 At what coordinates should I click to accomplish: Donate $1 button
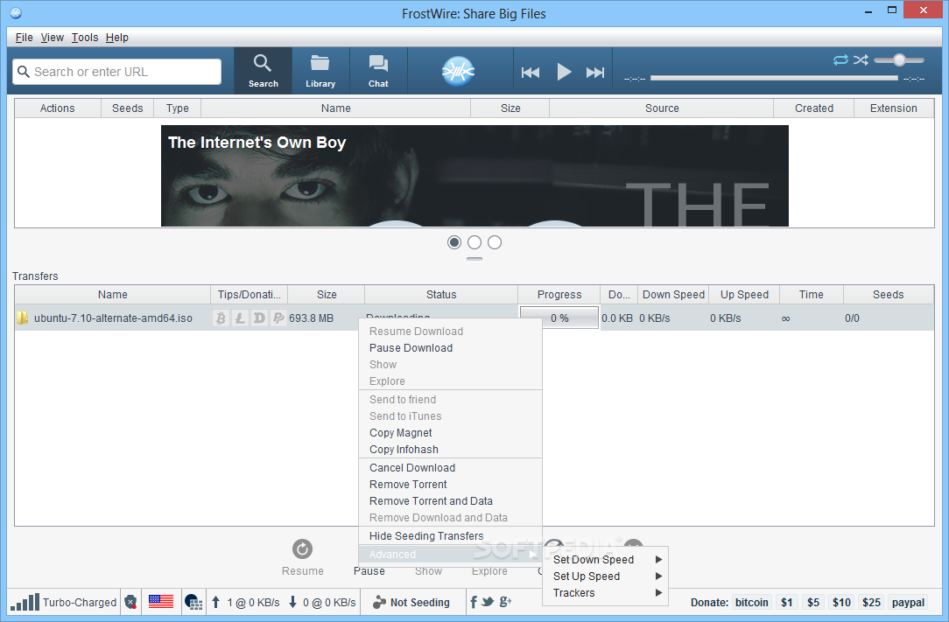tap(786, 602)
